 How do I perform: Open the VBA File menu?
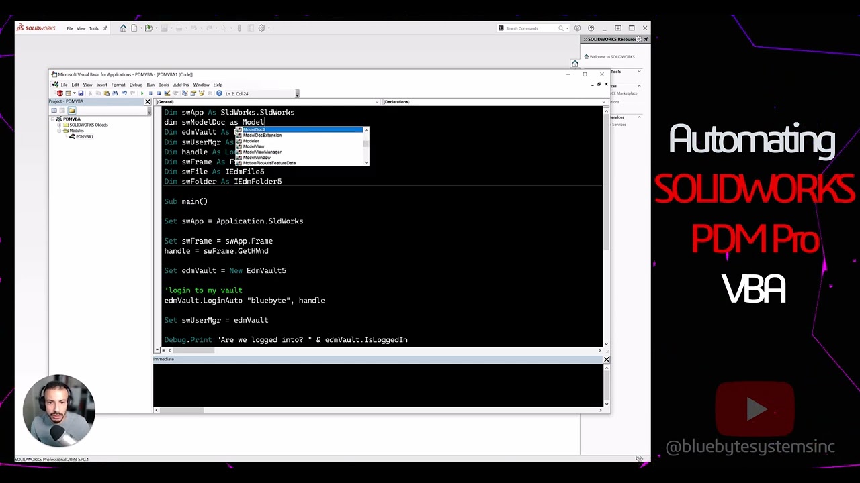click(x=64, y=85)
